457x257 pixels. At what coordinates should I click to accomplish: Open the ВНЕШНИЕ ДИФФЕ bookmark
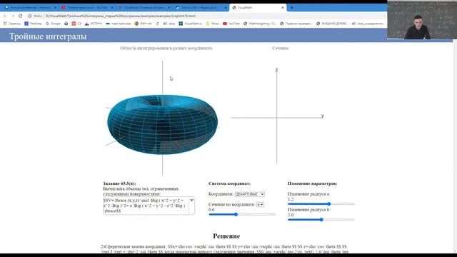pyautogui.click(x=332, y=24)
